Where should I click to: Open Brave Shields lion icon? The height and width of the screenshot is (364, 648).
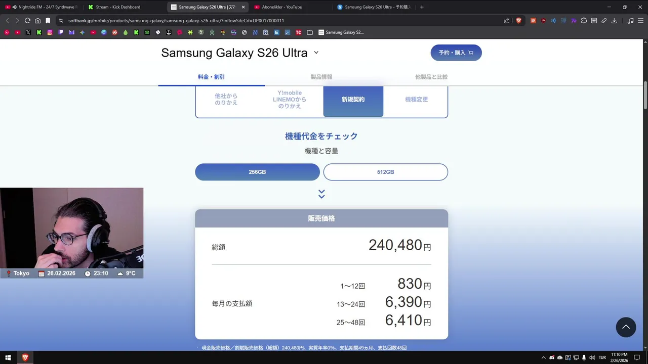(518, 21)
